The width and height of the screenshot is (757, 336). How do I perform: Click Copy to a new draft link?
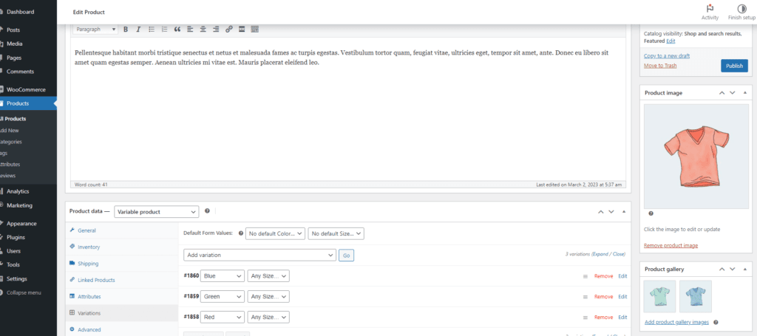667,56
